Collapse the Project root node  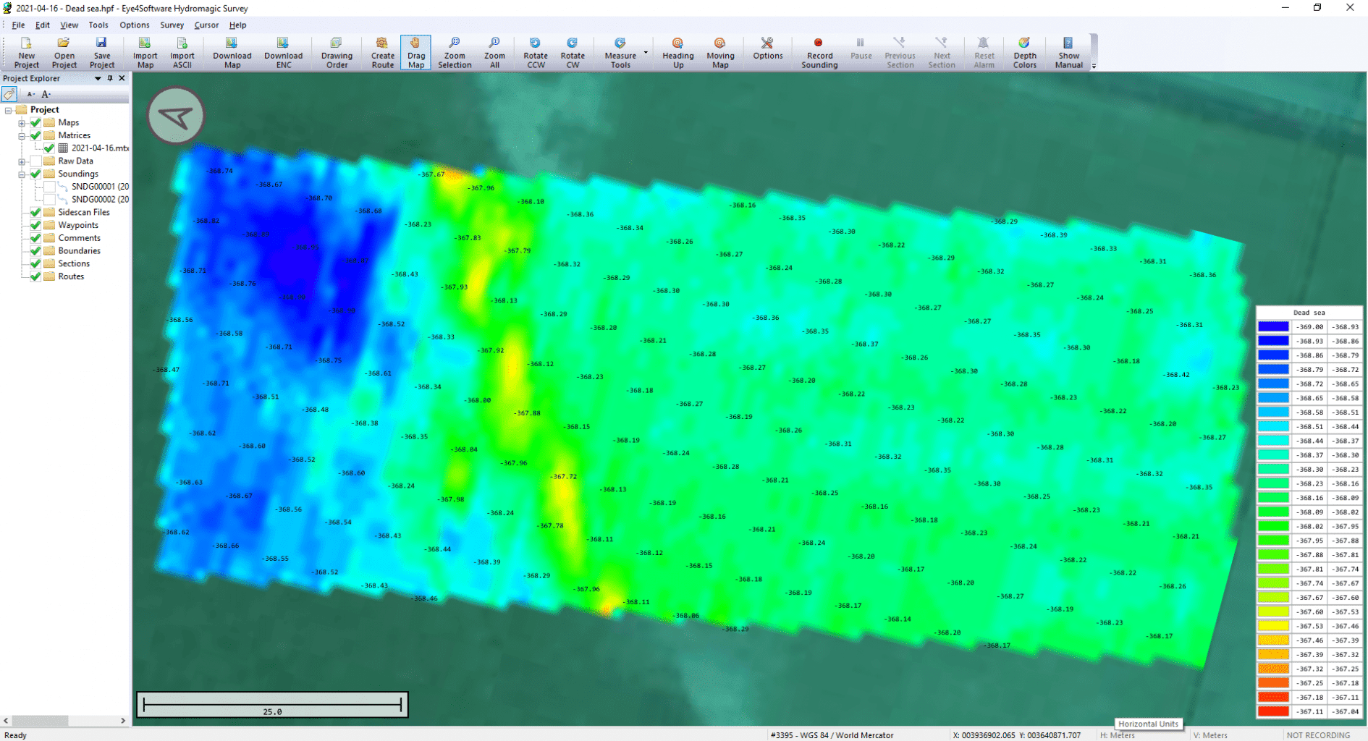point(8,110)
